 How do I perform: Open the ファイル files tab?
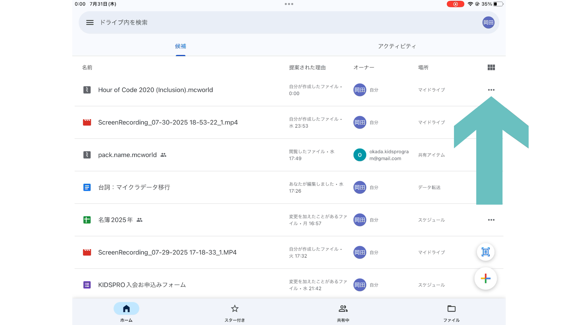(451, 312)
